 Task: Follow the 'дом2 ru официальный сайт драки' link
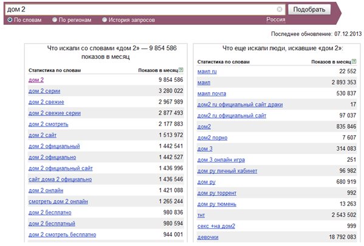(x=240, y=105)
